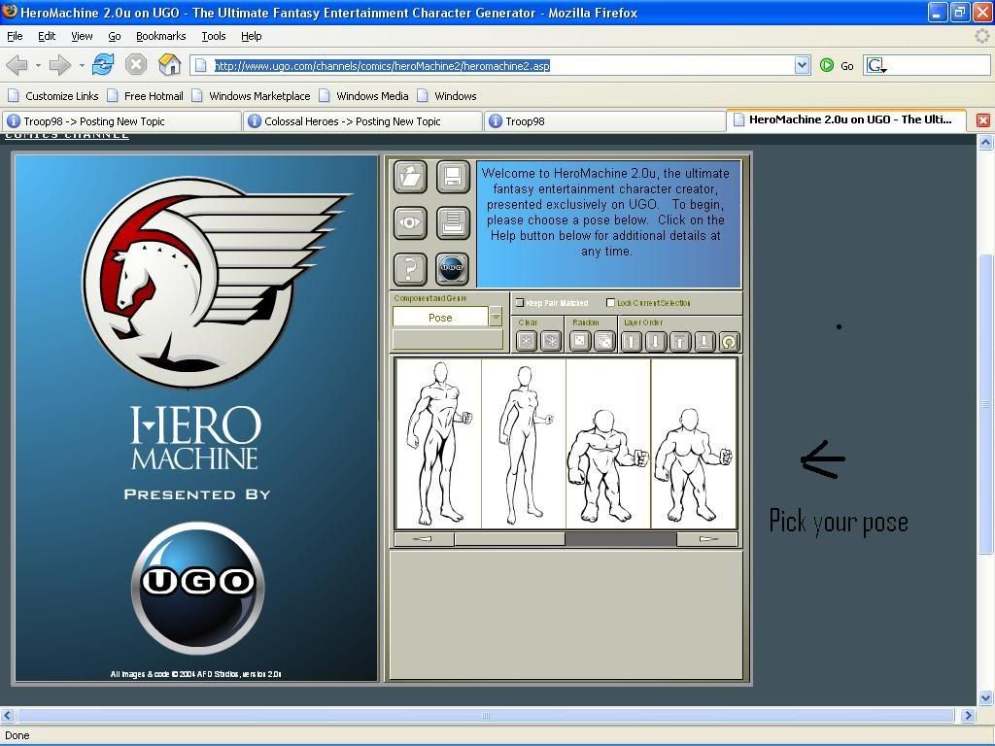The width and height of the screenshot is (995, 746).
Task: Click the single-dice Random button
Action: [x=580, y=341]
